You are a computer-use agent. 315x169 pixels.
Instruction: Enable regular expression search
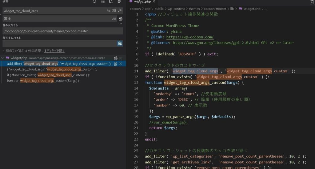(120, 11)
